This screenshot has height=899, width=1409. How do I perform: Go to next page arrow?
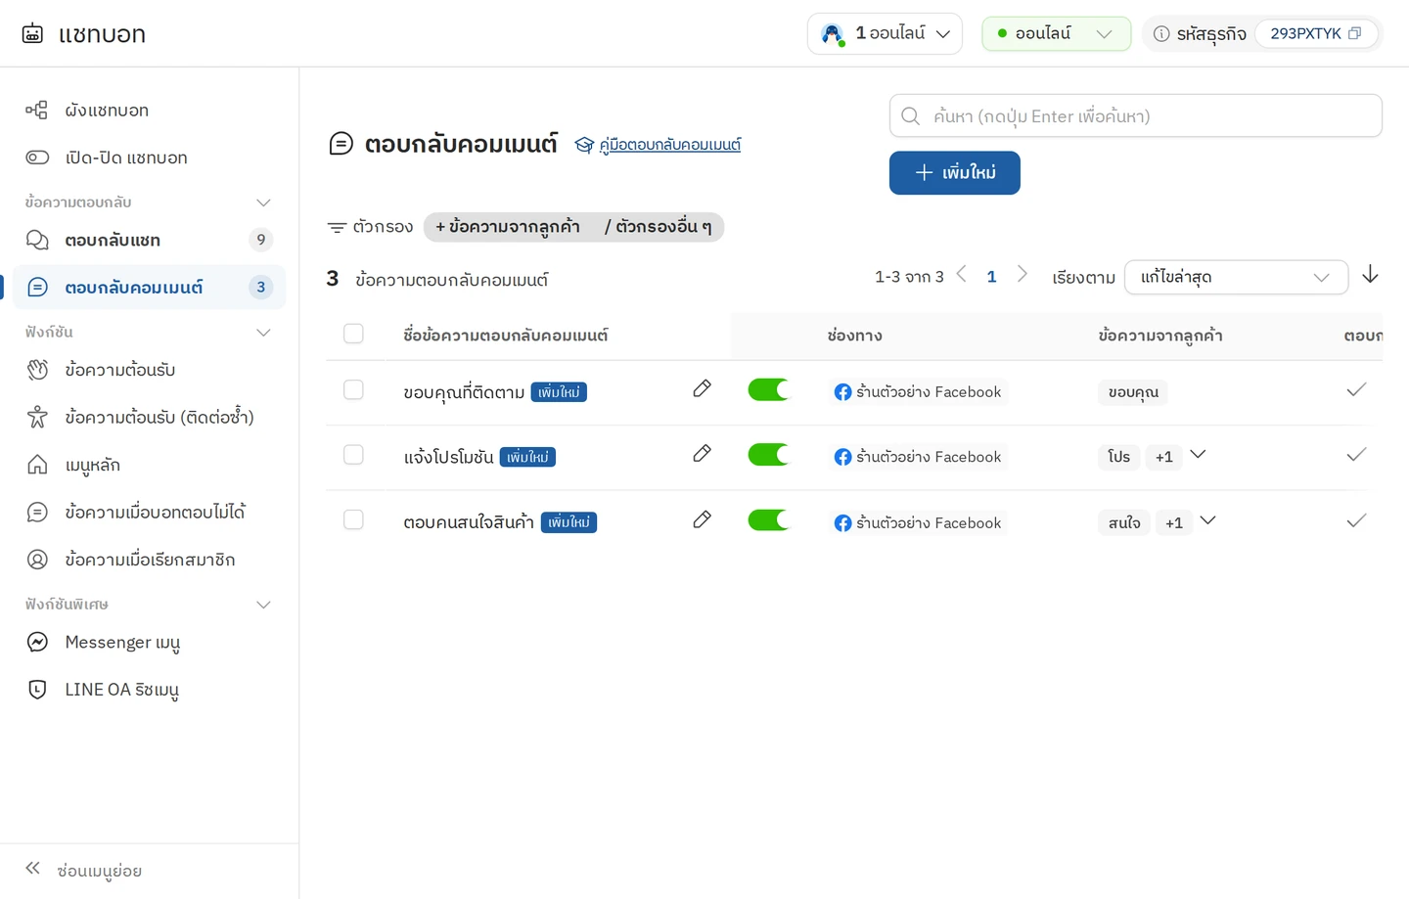point(1022,275)
